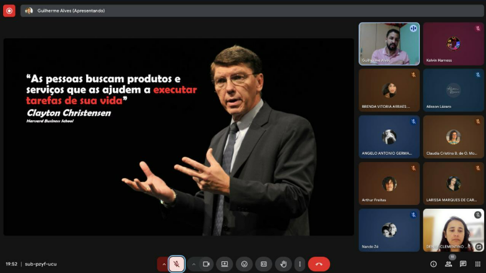Open the activities grid icon

(477, 264)
